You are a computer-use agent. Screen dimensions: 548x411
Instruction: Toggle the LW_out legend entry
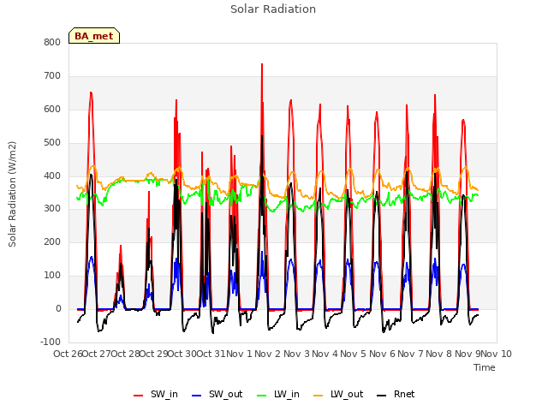(x=338, y=394)
